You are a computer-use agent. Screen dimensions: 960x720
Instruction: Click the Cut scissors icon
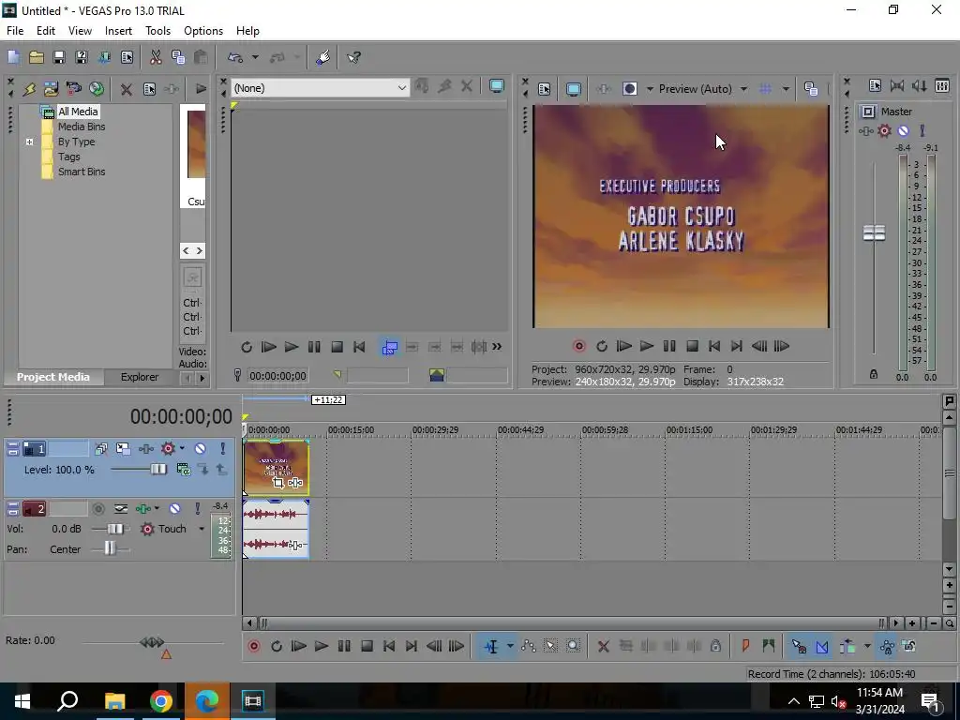[156, 57]
